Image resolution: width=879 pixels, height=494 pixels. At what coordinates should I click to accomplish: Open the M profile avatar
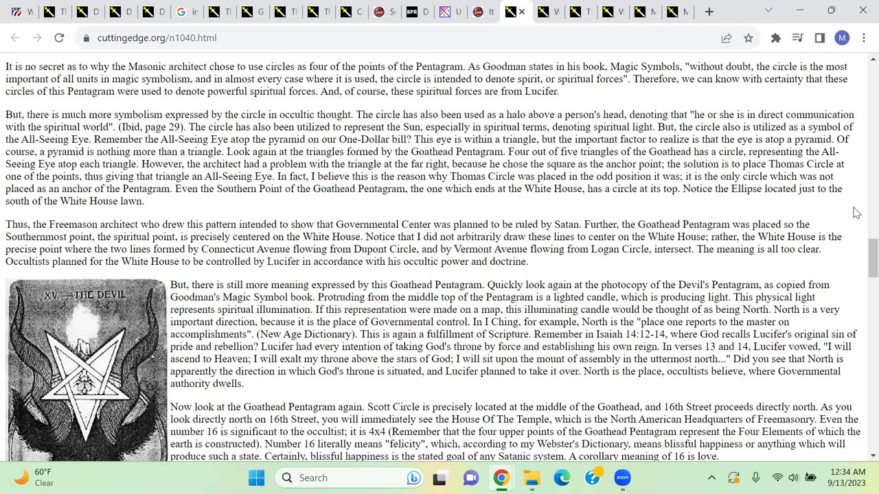tap(842, 38)
